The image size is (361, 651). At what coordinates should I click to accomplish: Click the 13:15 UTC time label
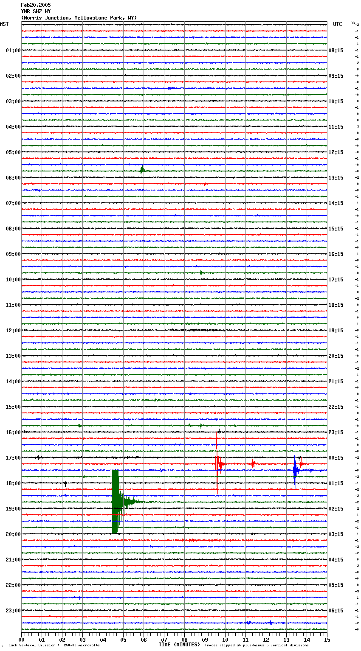[x=336, y=178]
